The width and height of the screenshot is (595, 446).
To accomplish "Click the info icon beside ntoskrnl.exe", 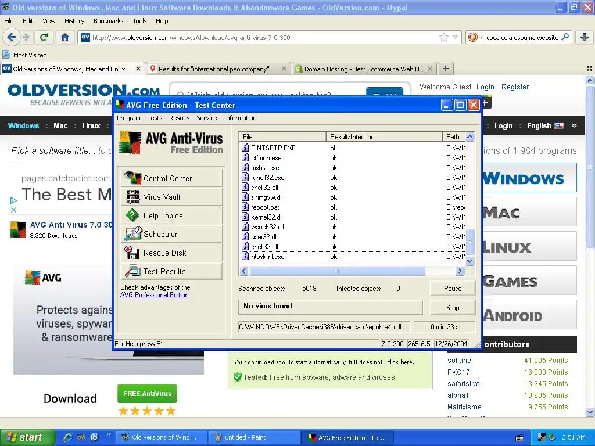I will (245, 256).
